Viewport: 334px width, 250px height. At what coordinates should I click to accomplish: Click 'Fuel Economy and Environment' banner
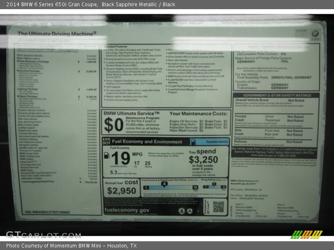pos(147,142)
